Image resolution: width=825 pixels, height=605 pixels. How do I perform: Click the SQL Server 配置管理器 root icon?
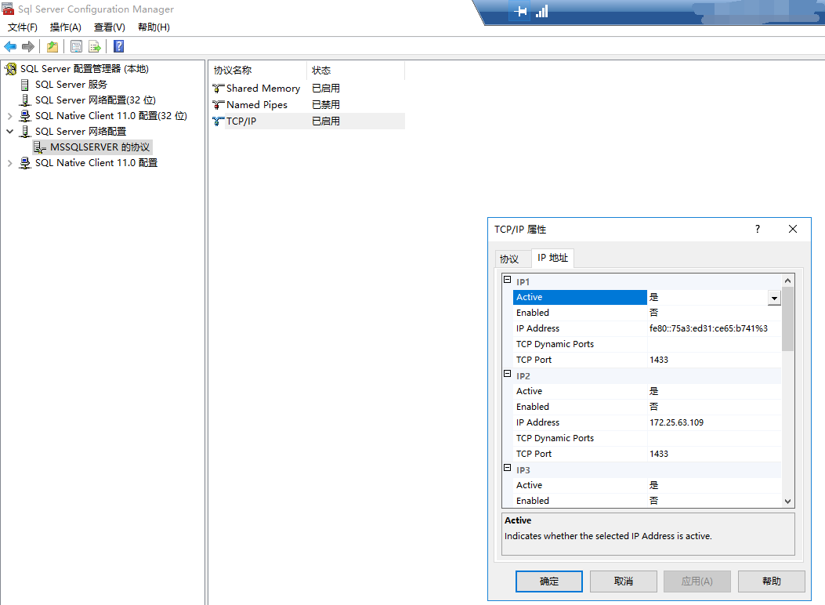pyautogui.click(x=11, y=68)
